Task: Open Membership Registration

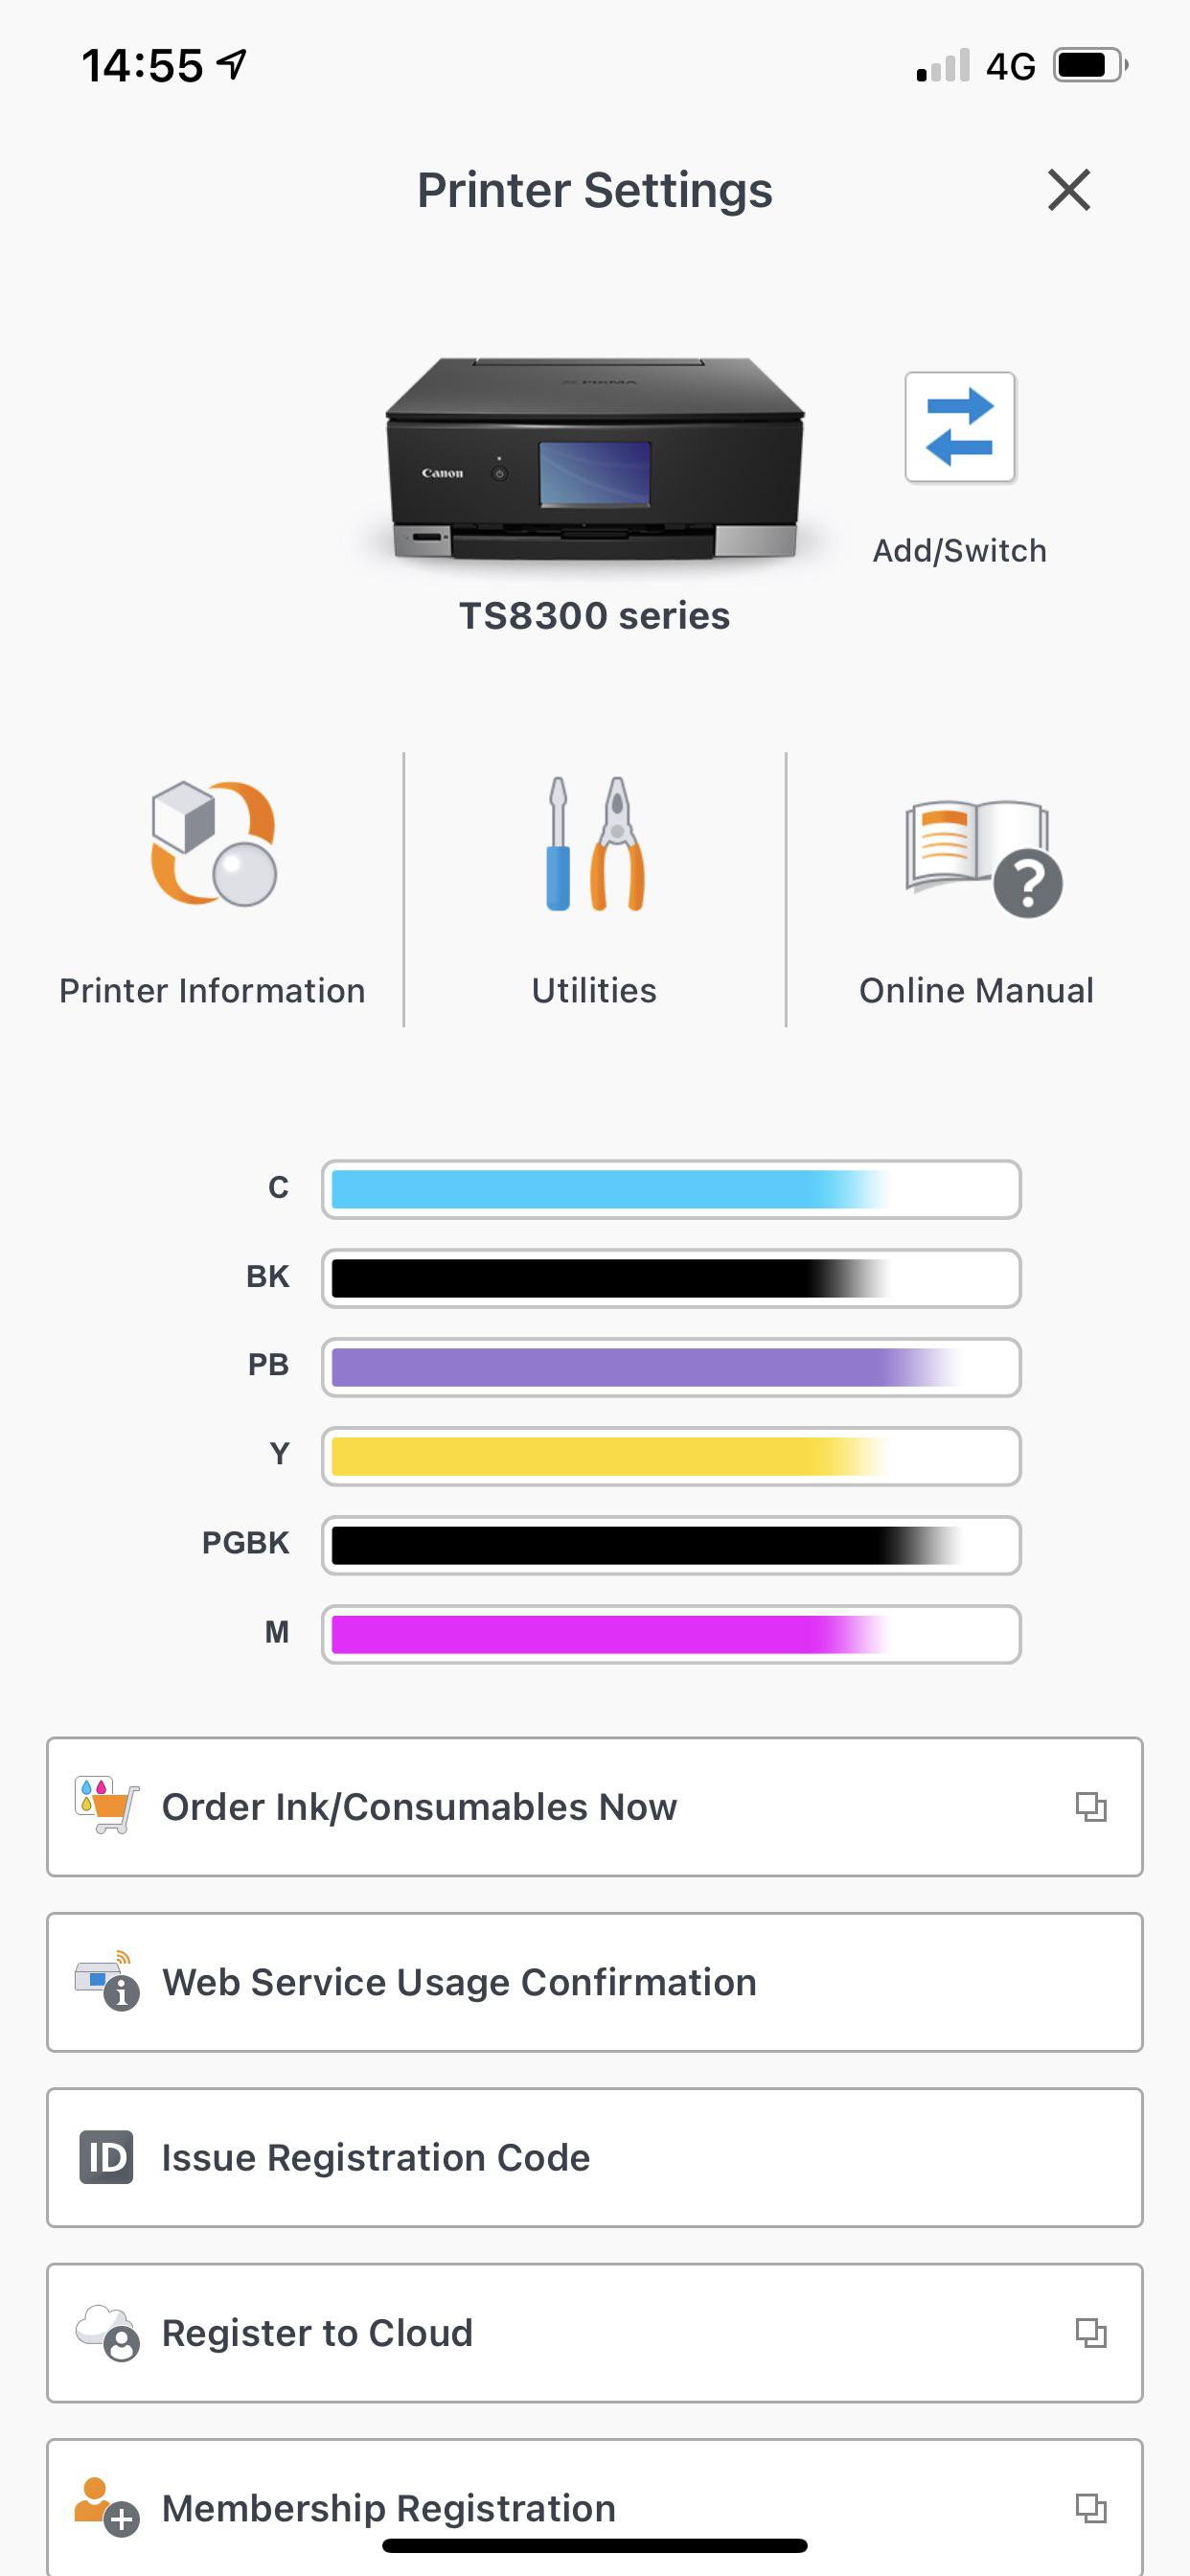Action: pos(595,2507)
